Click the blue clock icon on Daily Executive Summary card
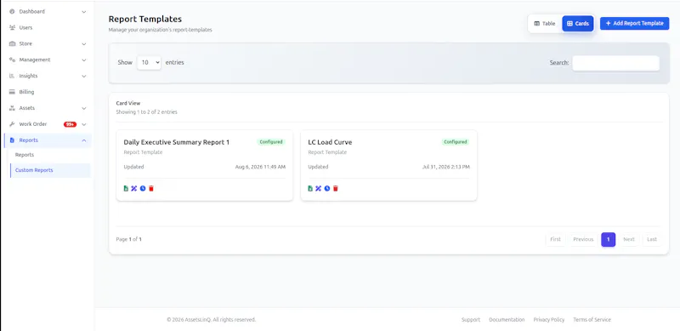The height and width of the screenshot is (331, 680). coord(143,189)
